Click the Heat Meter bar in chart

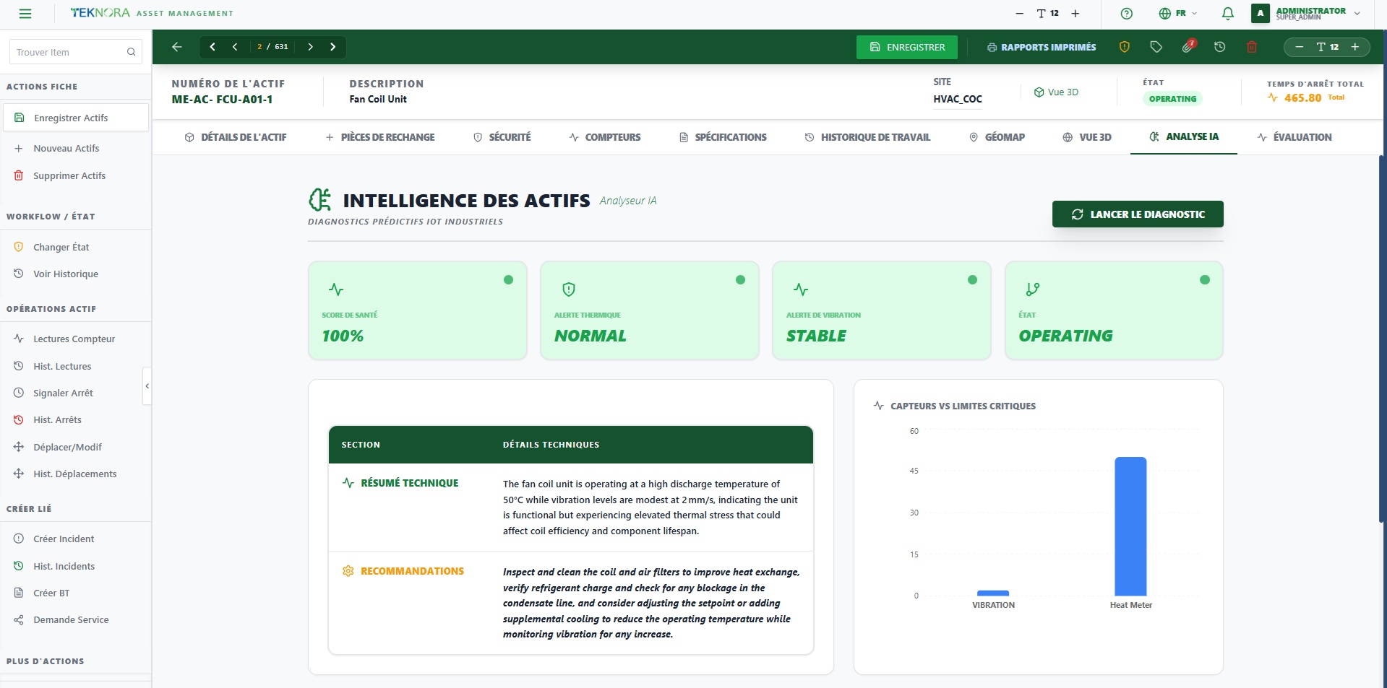tap(1130, 526)
